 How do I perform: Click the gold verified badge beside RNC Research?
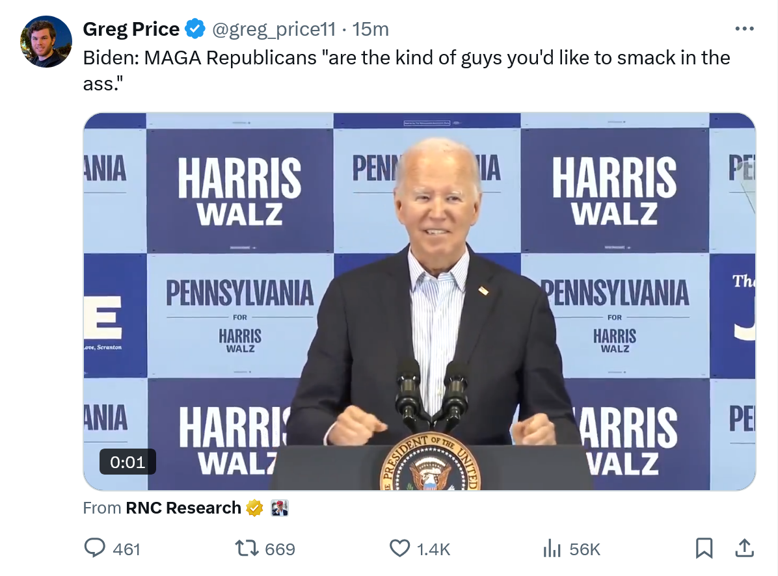pos(254,508)
